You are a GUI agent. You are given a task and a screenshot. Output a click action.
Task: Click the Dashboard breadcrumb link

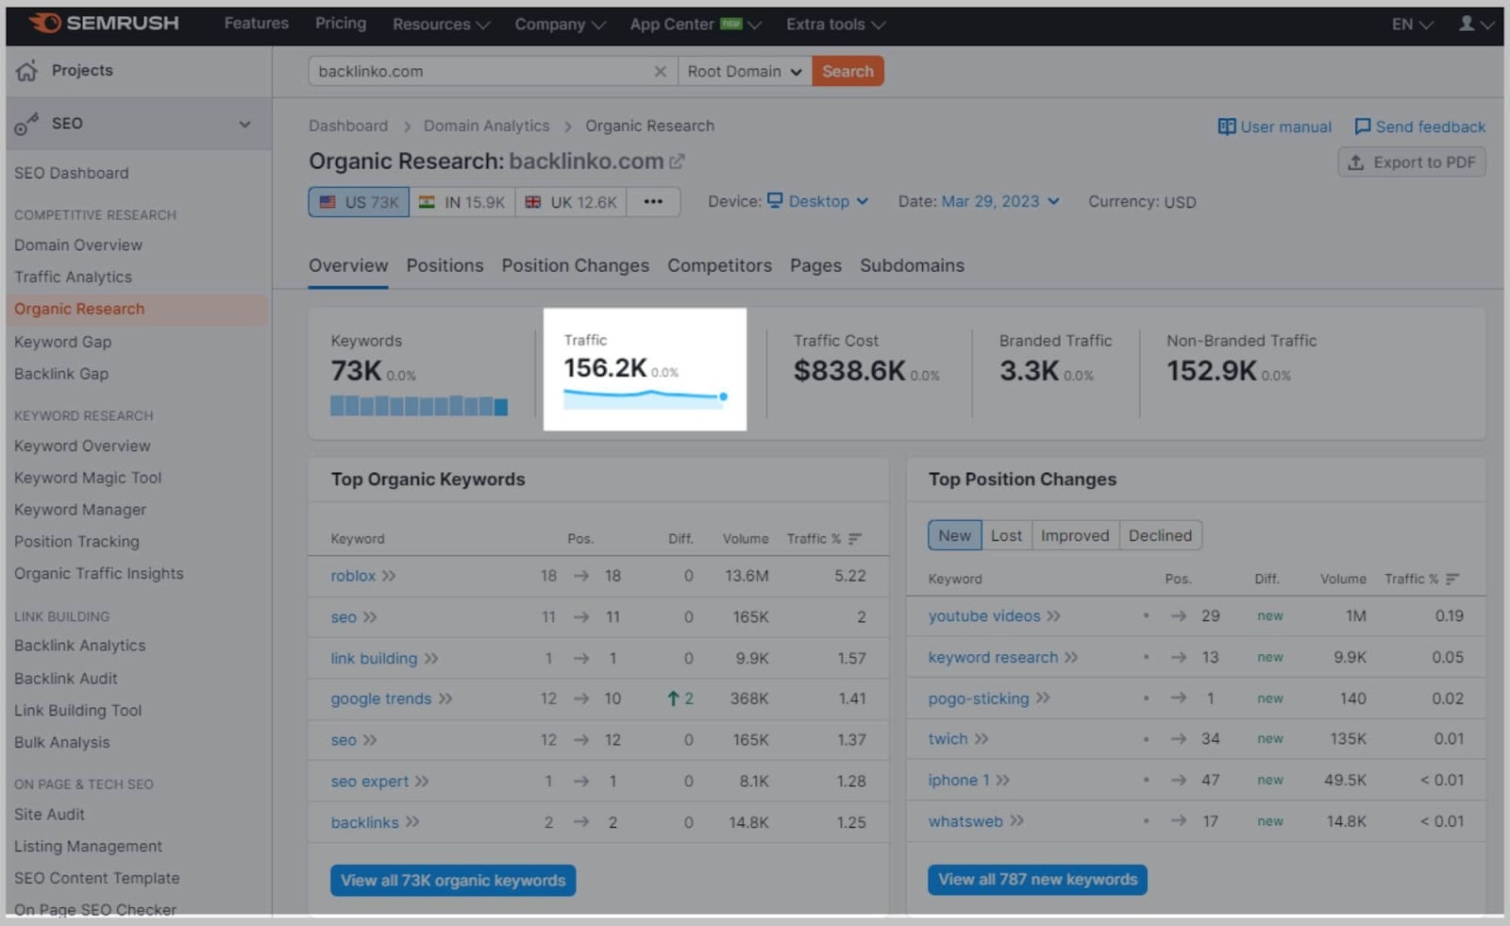[348, 126]
